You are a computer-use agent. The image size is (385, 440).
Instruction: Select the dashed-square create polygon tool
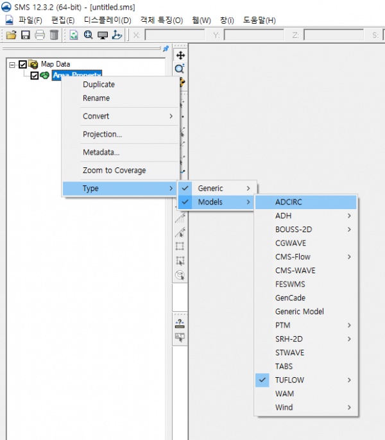point(180,246)
